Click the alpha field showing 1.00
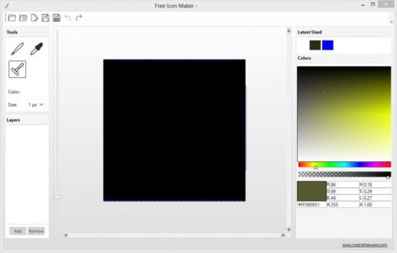The image size is (397, 253). tap(377, 205)
